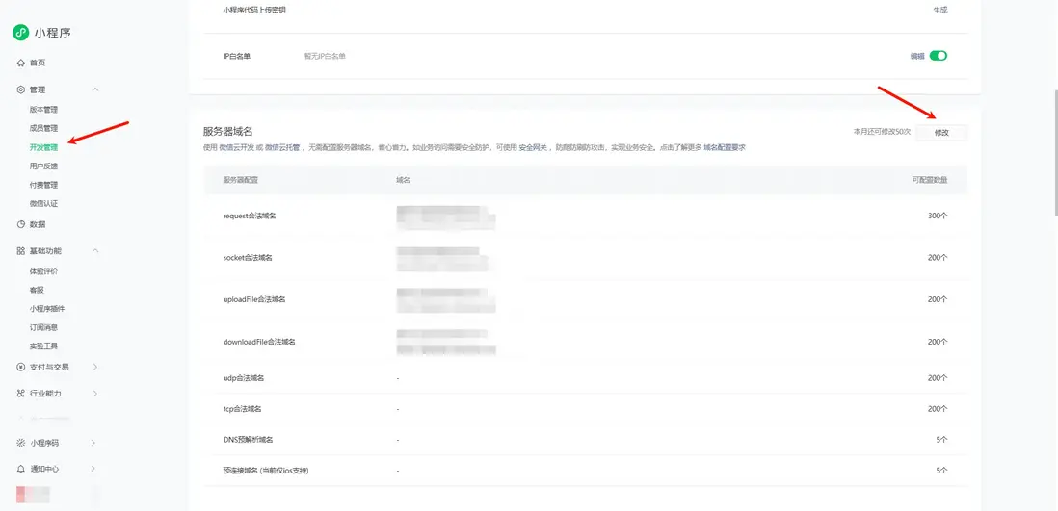
Task: Open 成员管理 in sidebar
Action: coord(44,128)
